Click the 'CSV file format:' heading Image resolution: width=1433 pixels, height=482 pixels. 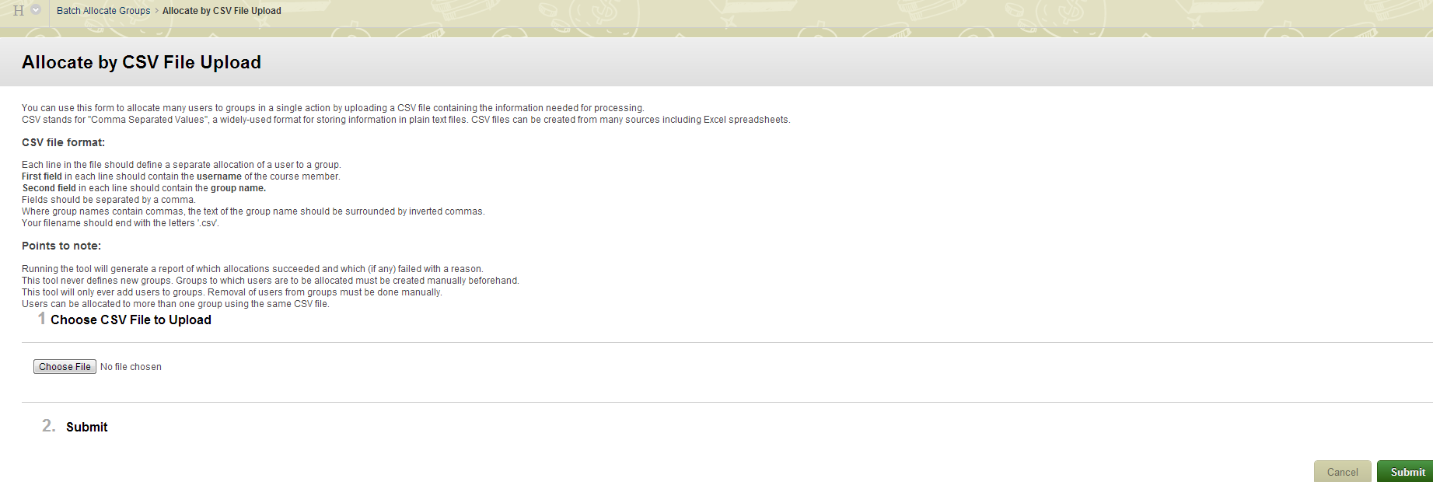tap(63, 142)
